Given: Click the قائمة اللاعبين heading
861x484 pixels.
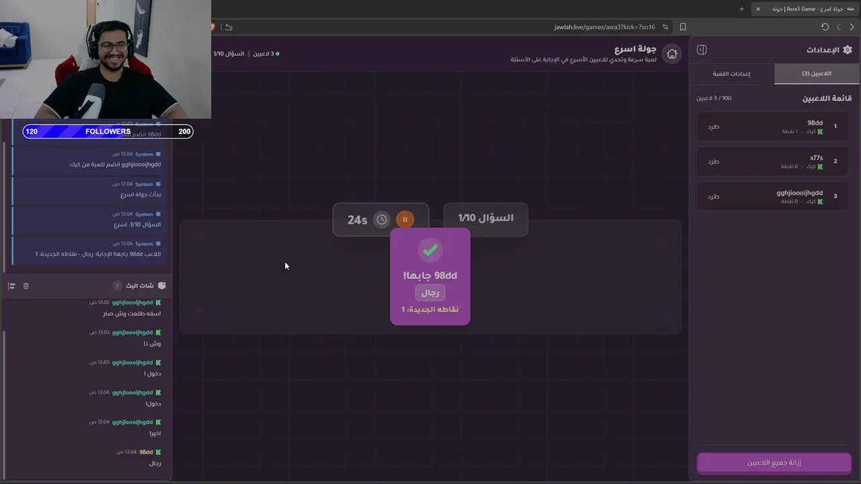Looking at the screenshot, I should click(x=827, y=98).
